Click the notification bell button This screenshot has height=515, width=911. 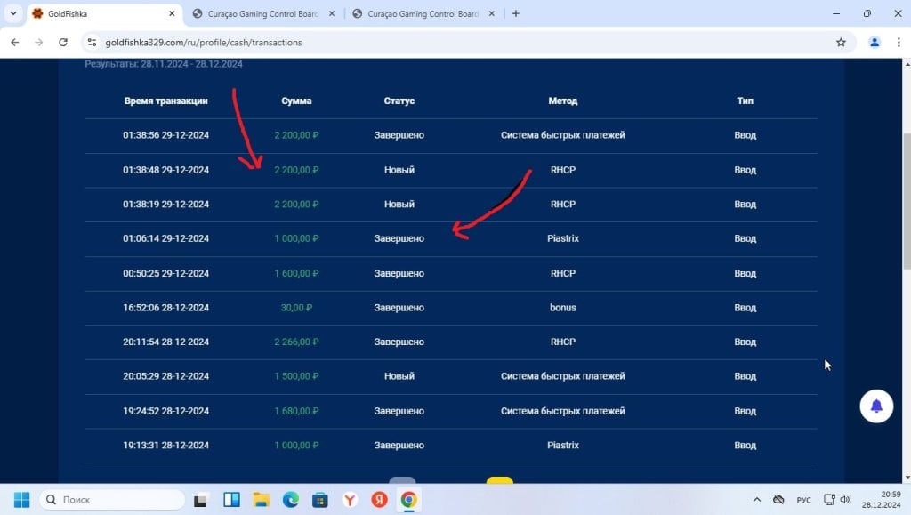(x=876, y=406)
